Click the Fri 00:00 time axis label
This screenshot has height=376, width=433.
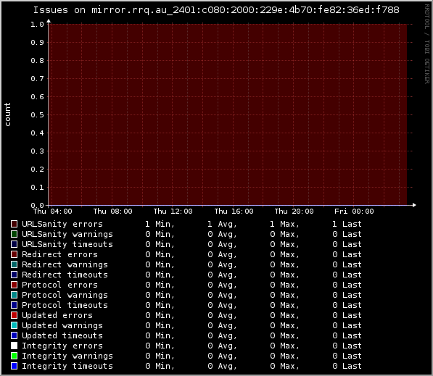354,212
